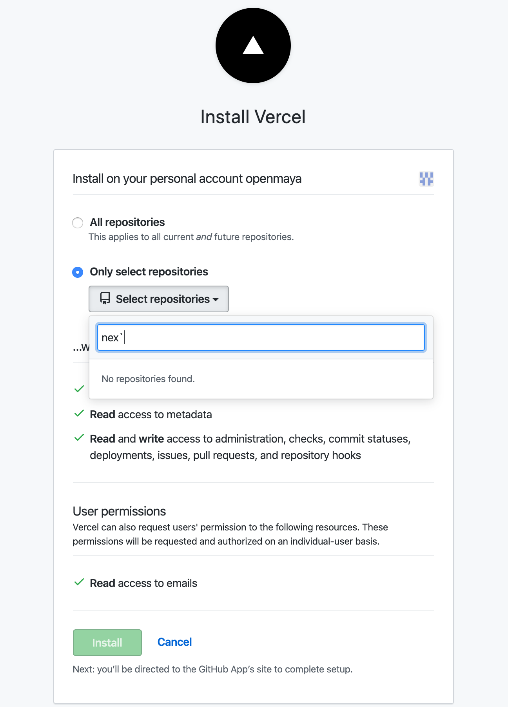Click the All repositories label text
Viewport: 508px width, 707px height.
pos(127,222)
